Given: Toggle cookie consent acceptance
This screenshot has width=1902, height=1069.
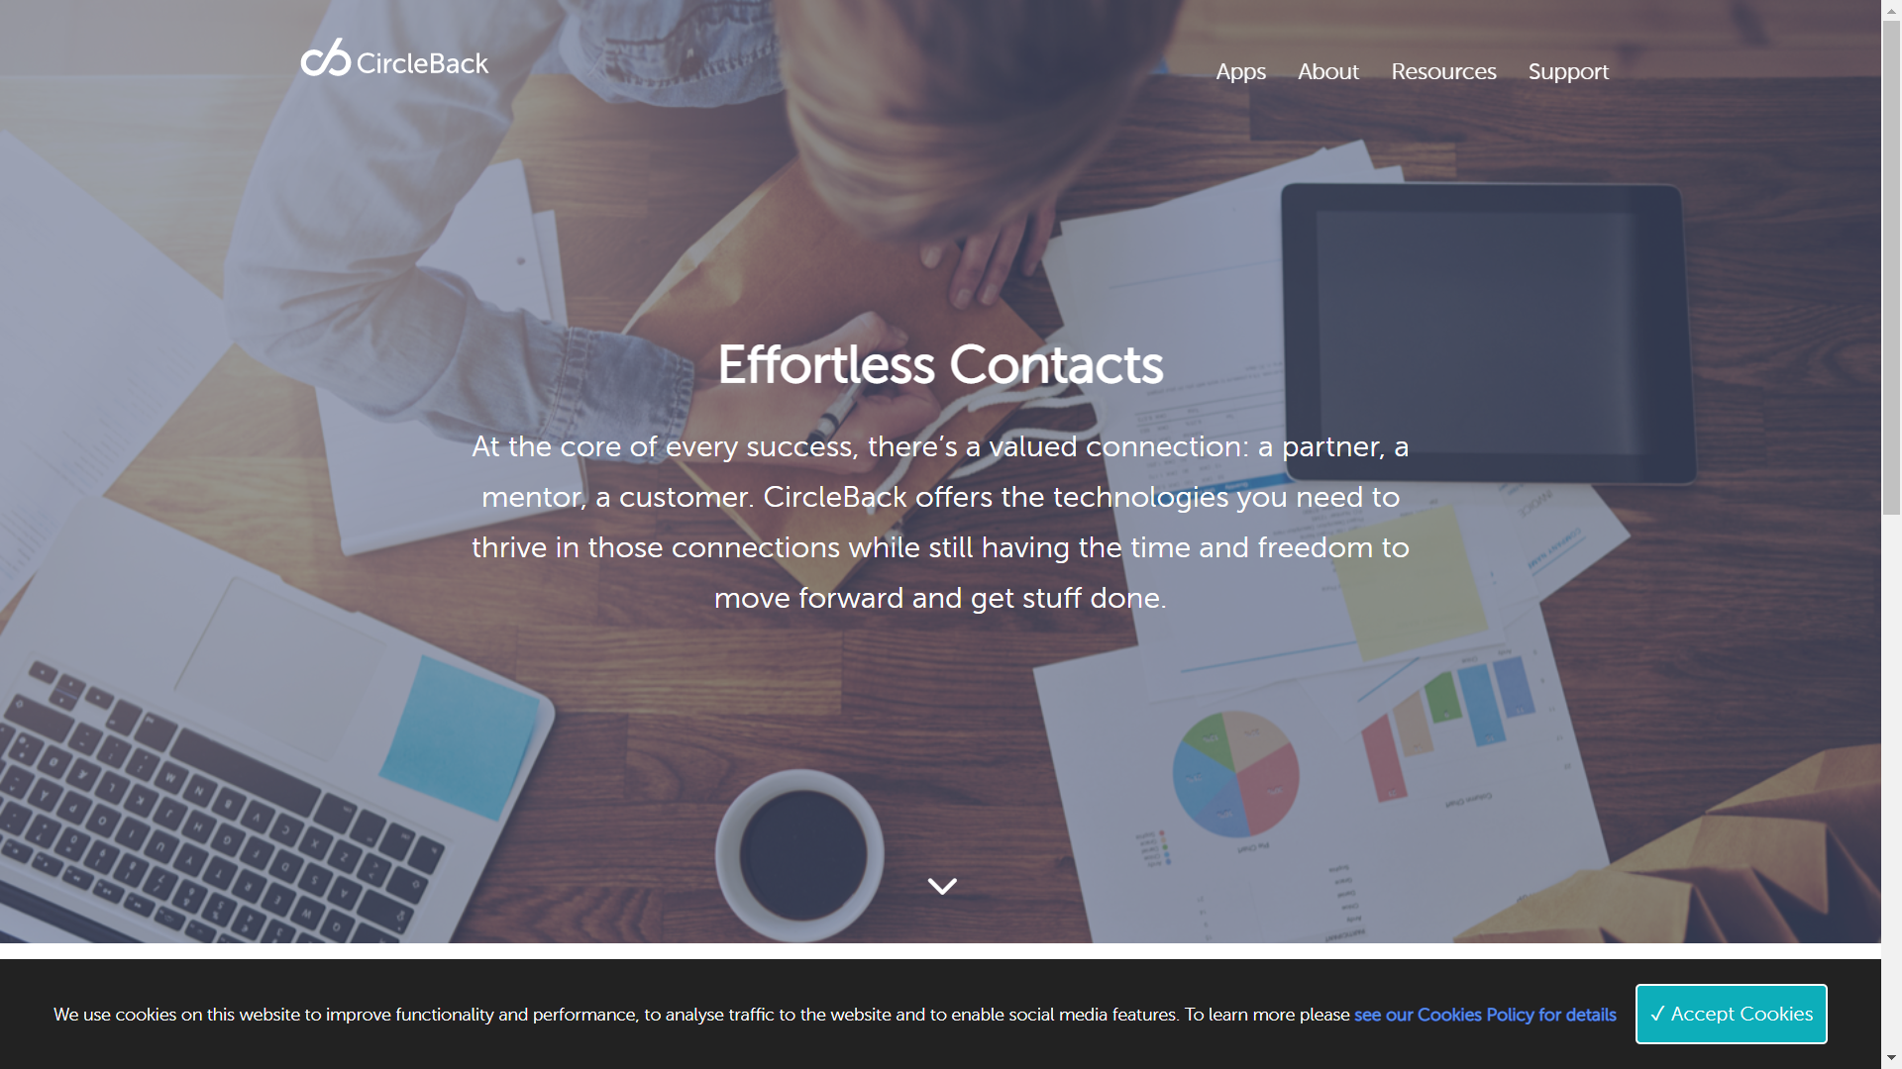Looking at the screenshot, I should coord(1731,1013).
